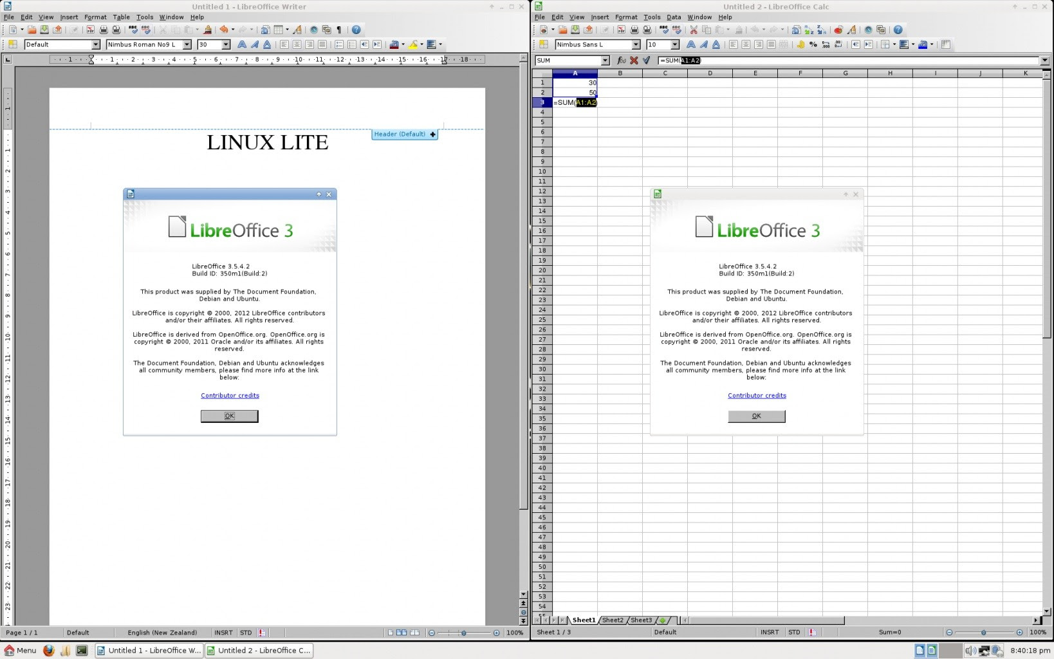Image resolution: width=1054 pixels, height=659 pixels.
Task: Open the Navigator in Writer
Action: [313, 30]
